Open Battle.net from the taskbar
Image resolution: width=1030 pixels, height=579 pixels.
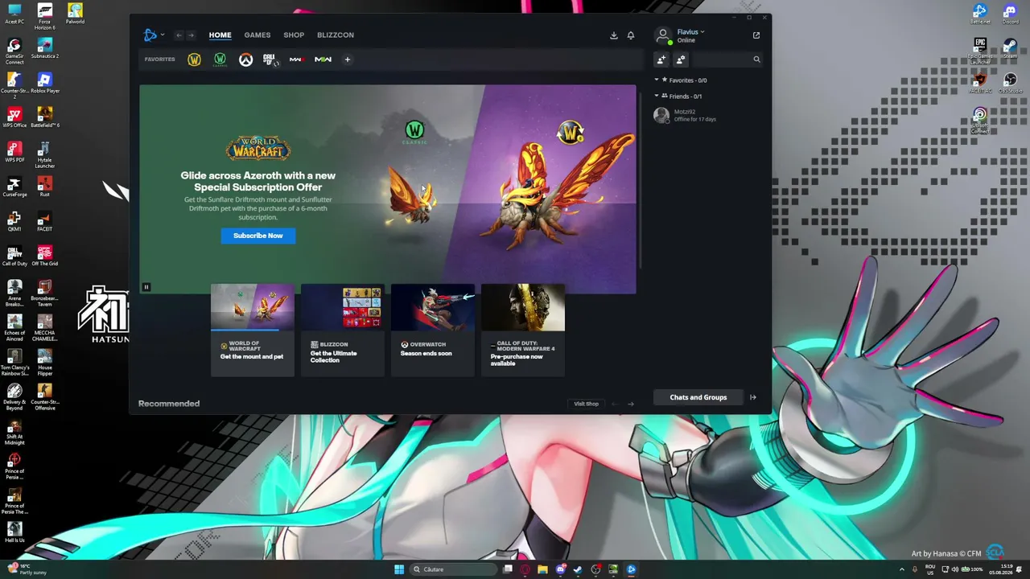tap(631, 569)
